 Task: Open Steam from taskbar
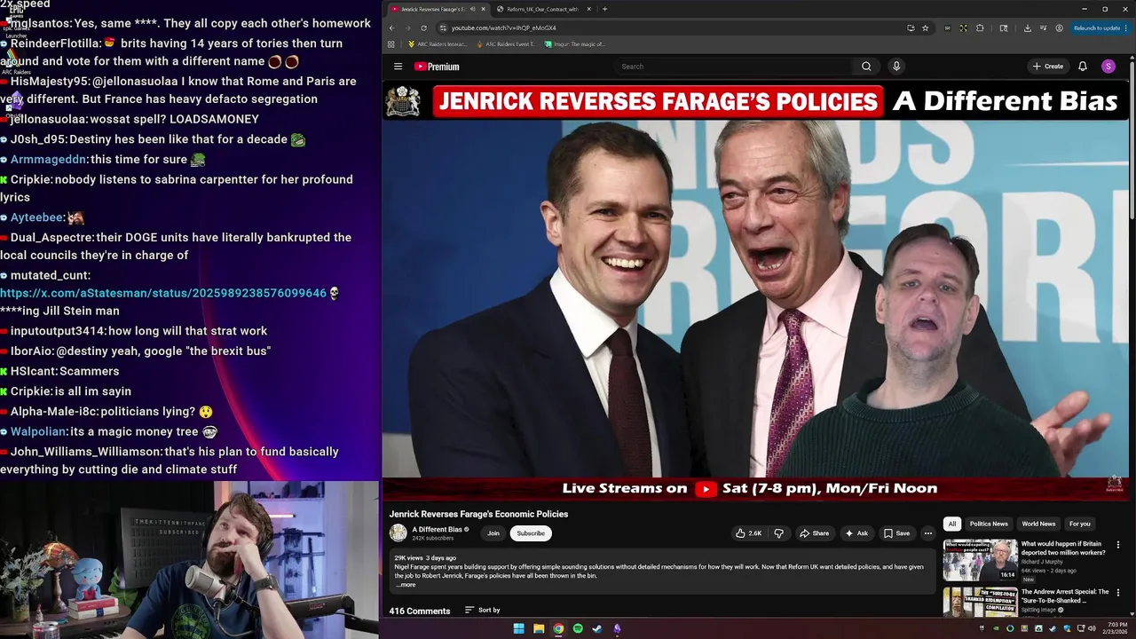click(597, 628)
